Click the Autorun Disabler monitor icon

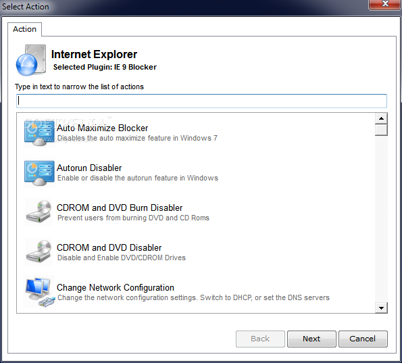tap(39, 173)
